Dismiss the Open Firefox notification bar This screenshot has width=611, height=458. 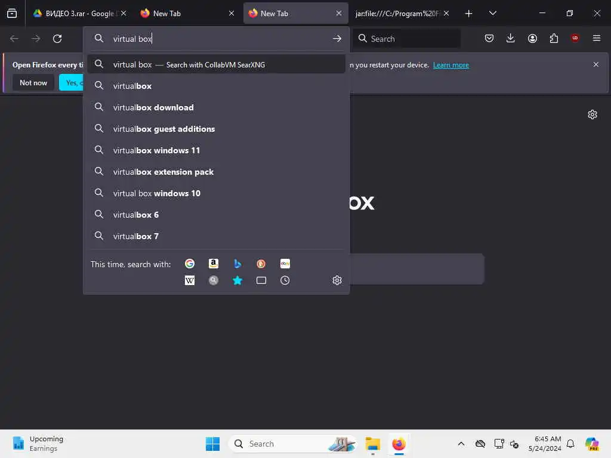click(596, 64)
